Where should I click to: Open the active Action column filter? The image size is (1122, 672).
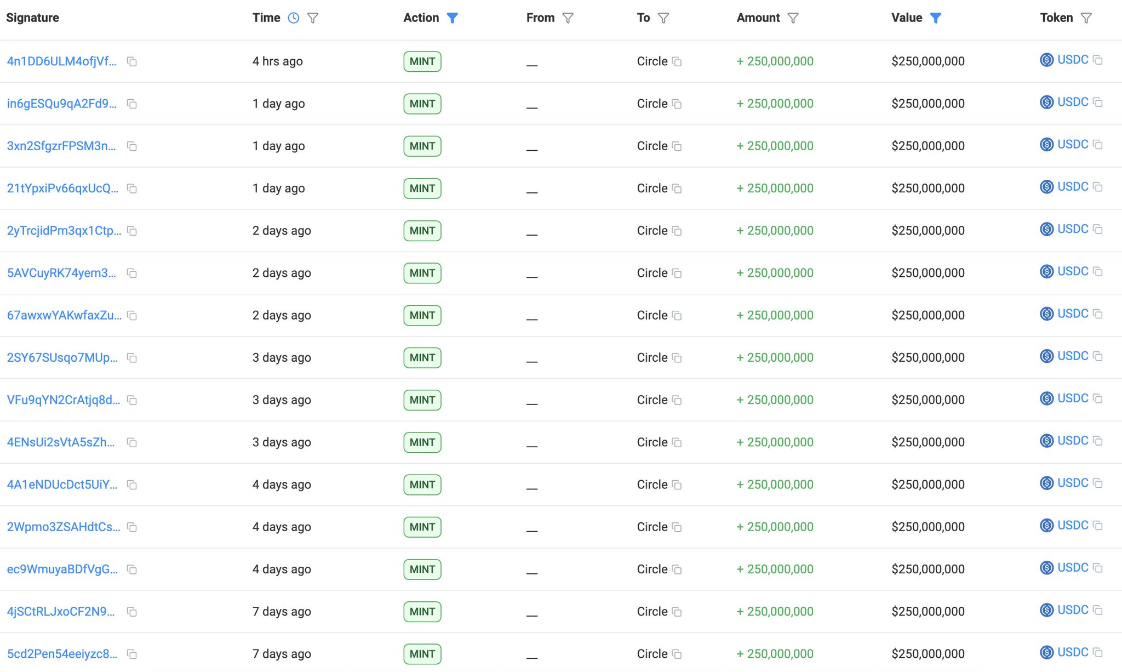[x=452, y=18]
